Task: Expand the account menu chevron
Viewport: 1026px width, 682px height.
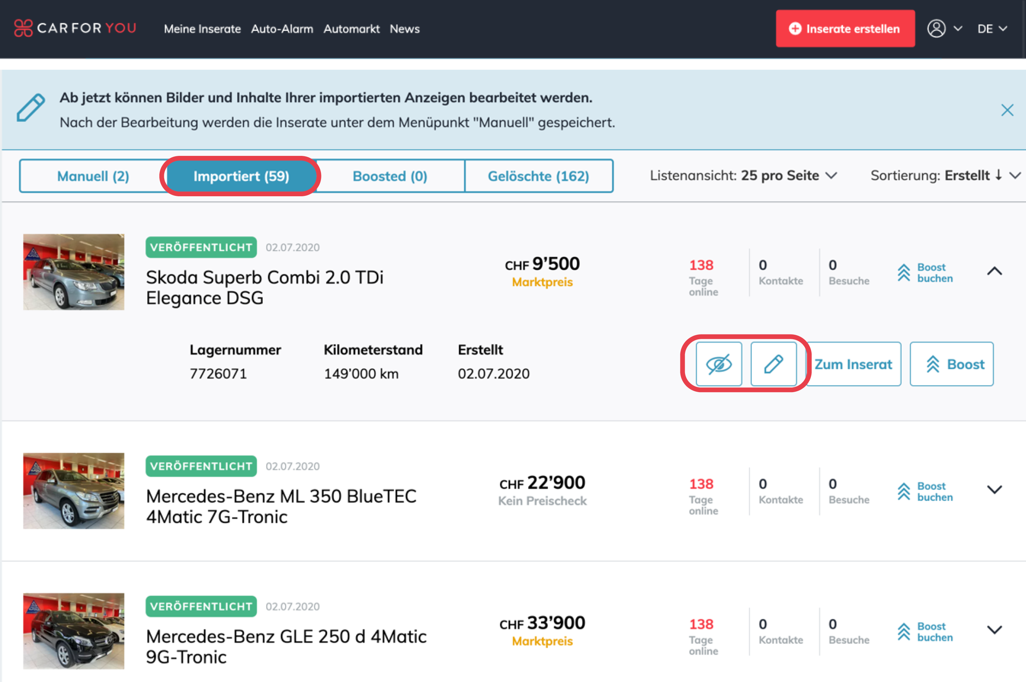Action: pos(958,29)
